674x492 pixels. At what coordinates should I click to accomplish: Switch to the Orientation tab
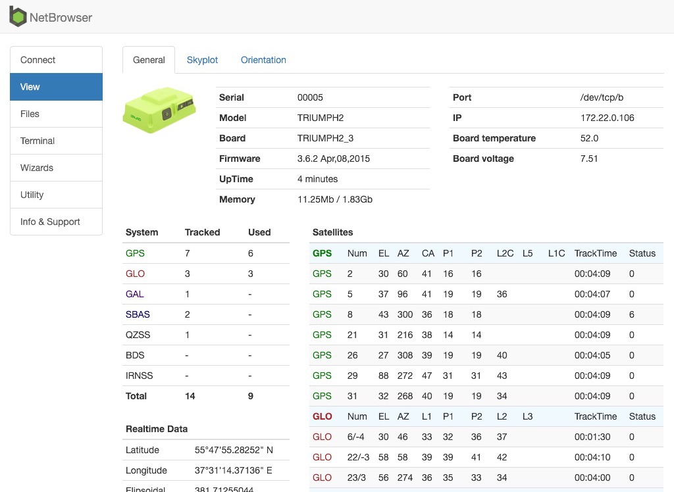click(x=263, y=60)
